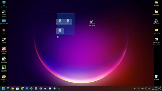Open the network tray icon

coord(146,88)
